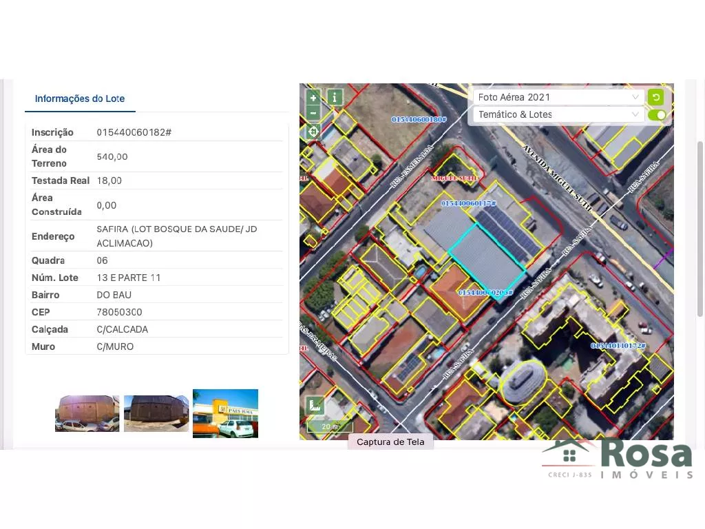Click lot label 015440060117# on map

pos(468,203)
